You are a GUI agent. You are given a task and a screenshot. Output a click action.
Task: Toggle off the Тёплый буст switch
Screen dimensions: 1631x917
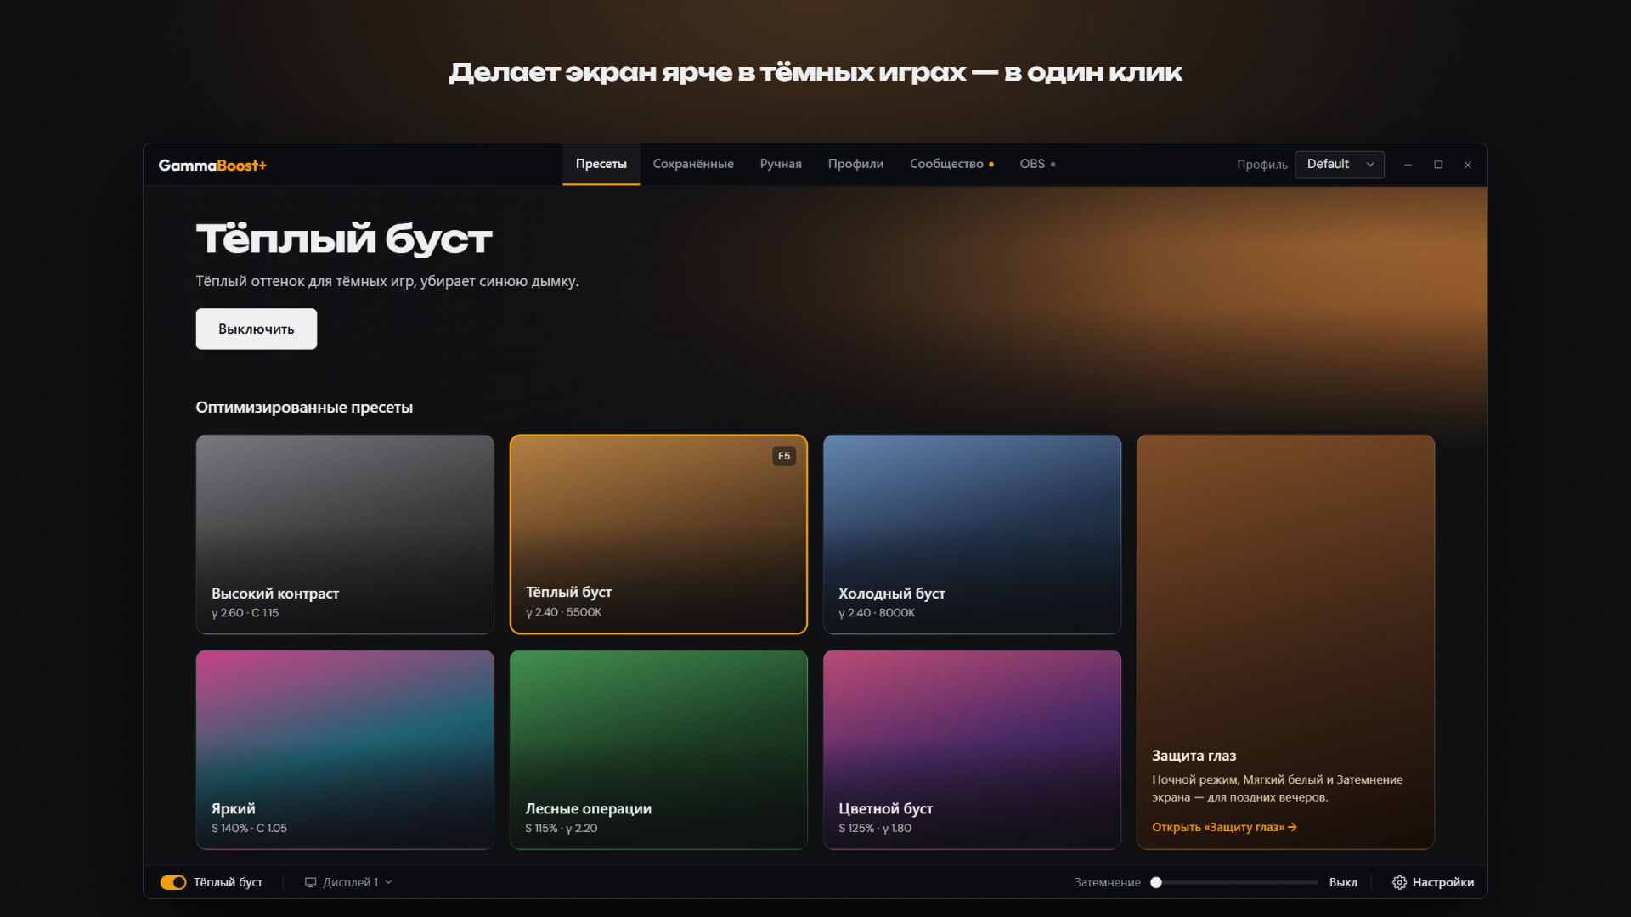coord(173,882)
